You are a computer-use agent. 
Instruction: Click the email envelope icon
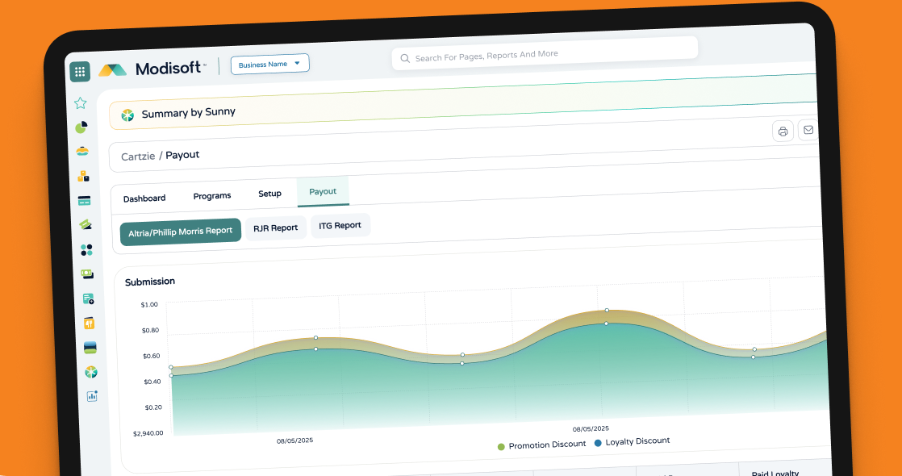pos(808,130)
